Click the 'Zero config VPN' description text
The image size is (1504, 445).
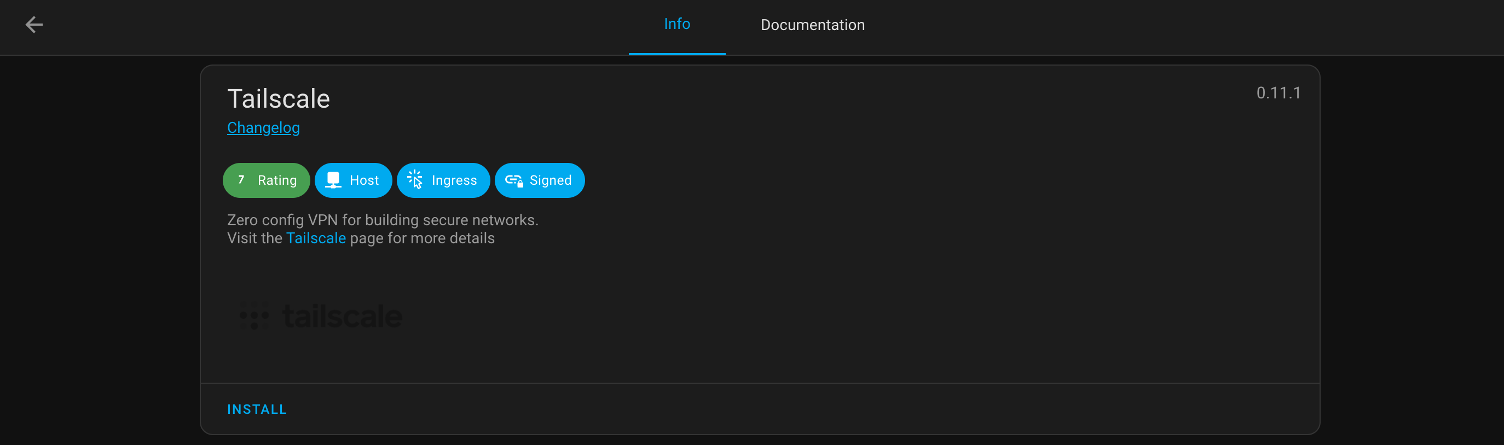pos(383,220)
